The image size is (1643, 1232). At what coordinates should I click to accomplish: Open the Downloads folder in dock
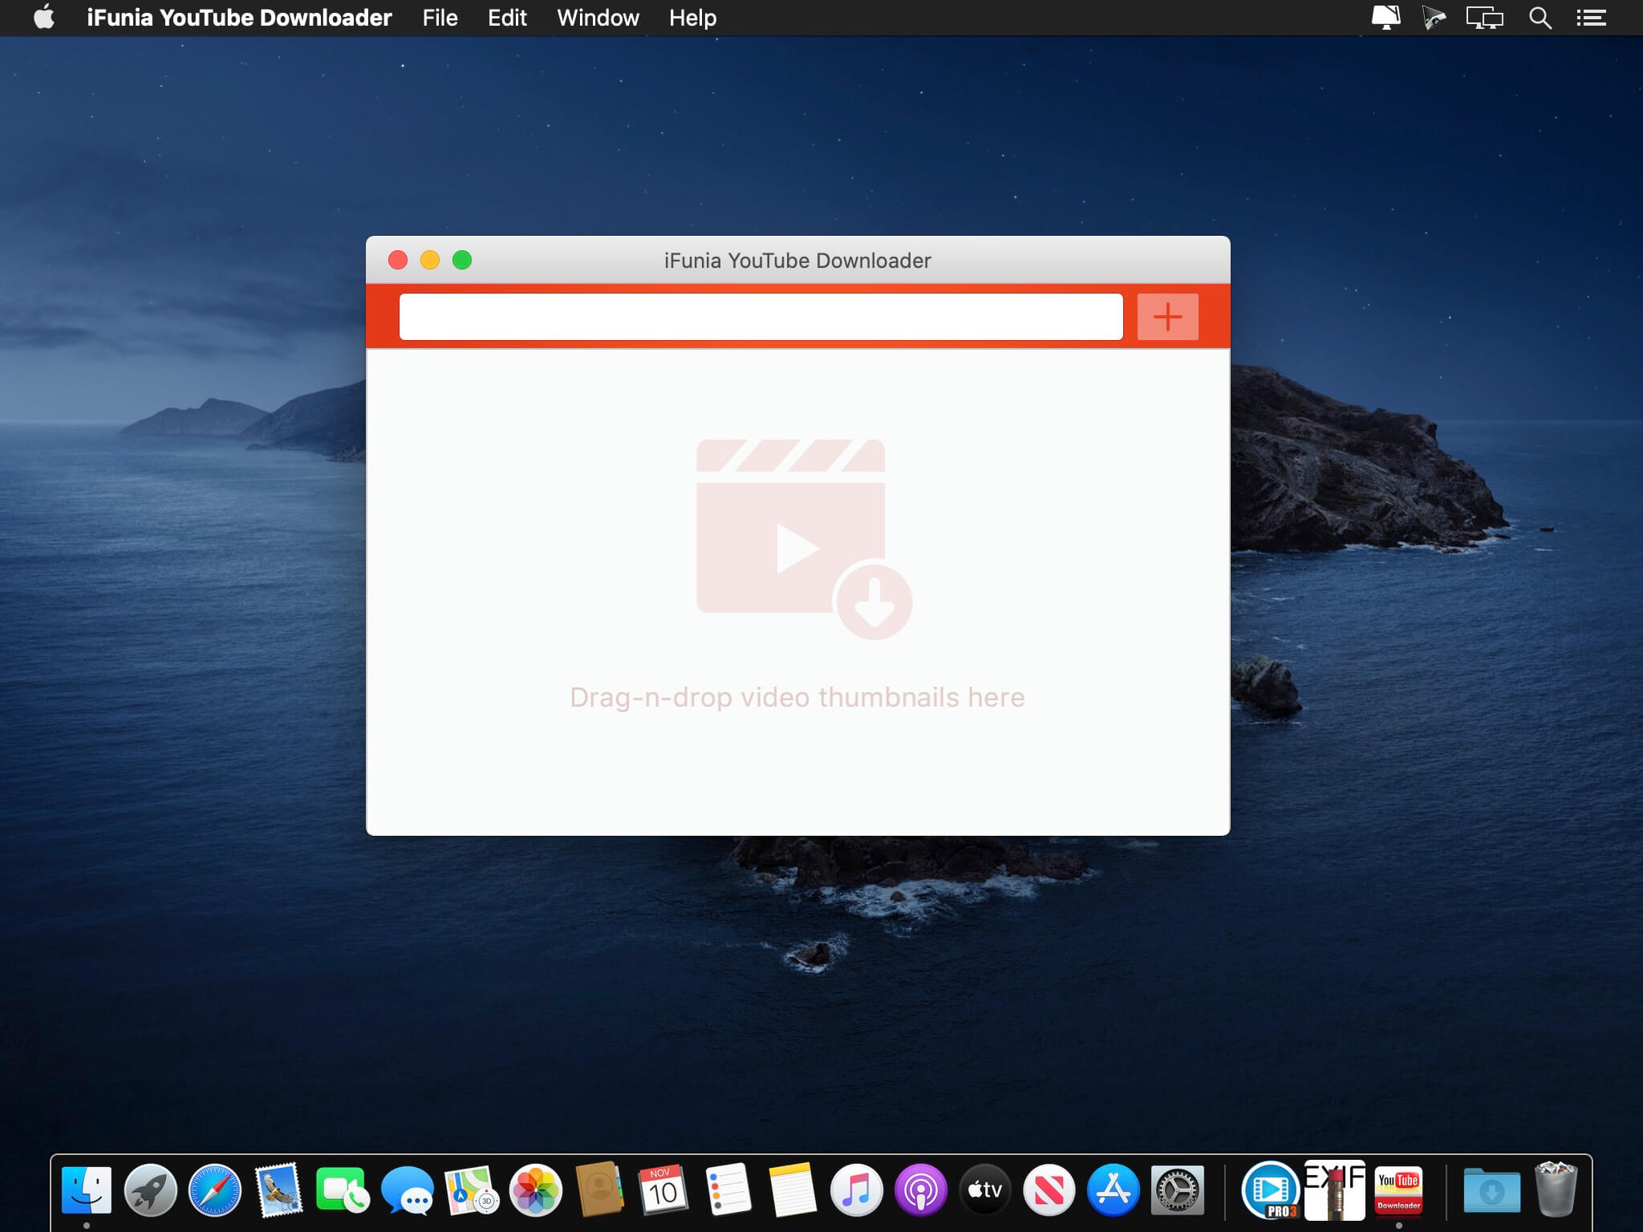click(x=1491, y=1190)
